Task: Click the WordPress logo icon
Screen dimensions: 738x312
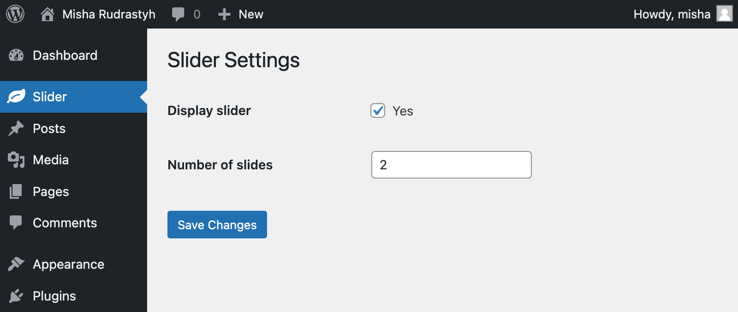Action: click(x=15, y=14)
